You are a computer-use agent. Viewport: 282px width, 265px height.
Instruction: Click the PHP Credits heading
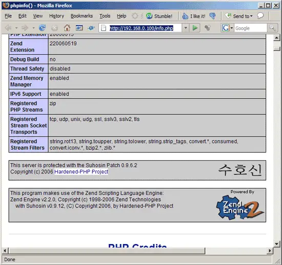[x=137, y=246]
